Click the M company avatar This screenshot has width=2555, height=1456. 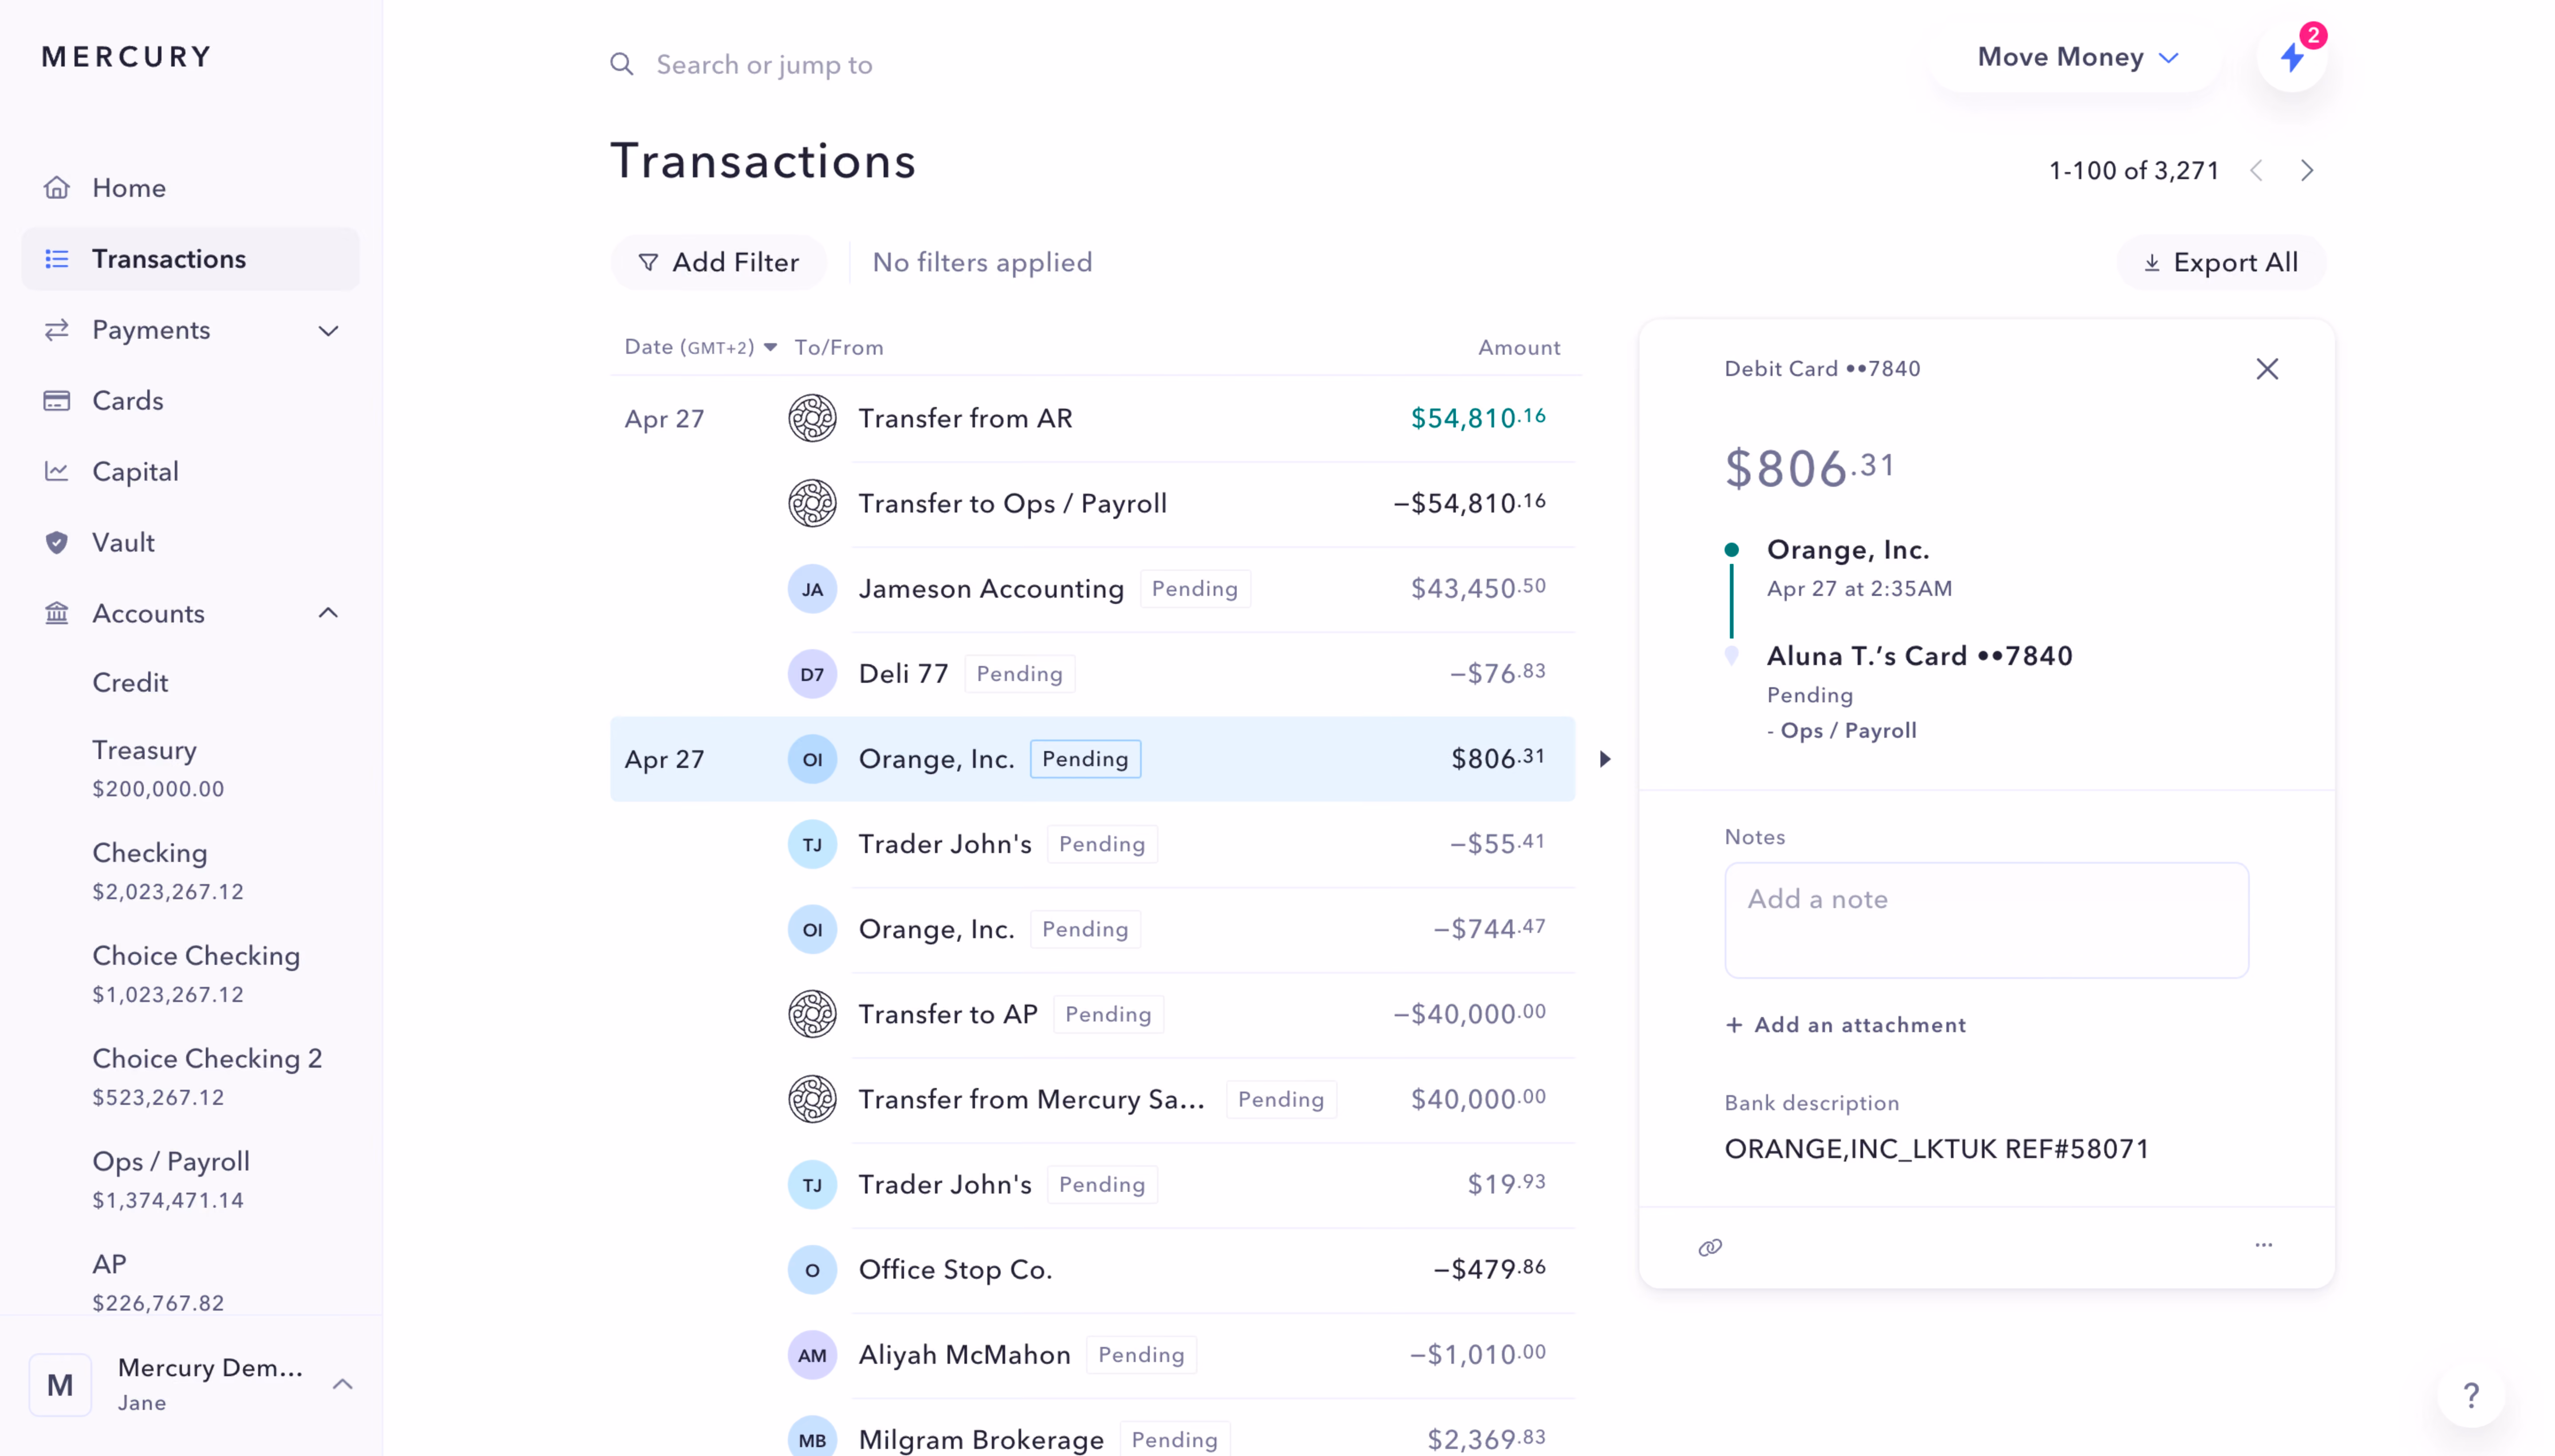tap(60, 1385)
